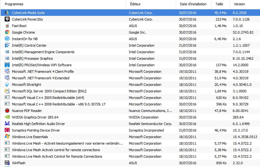
Task: Select the CyberLink Media Suite row name
Action: (x=28, y=13)
